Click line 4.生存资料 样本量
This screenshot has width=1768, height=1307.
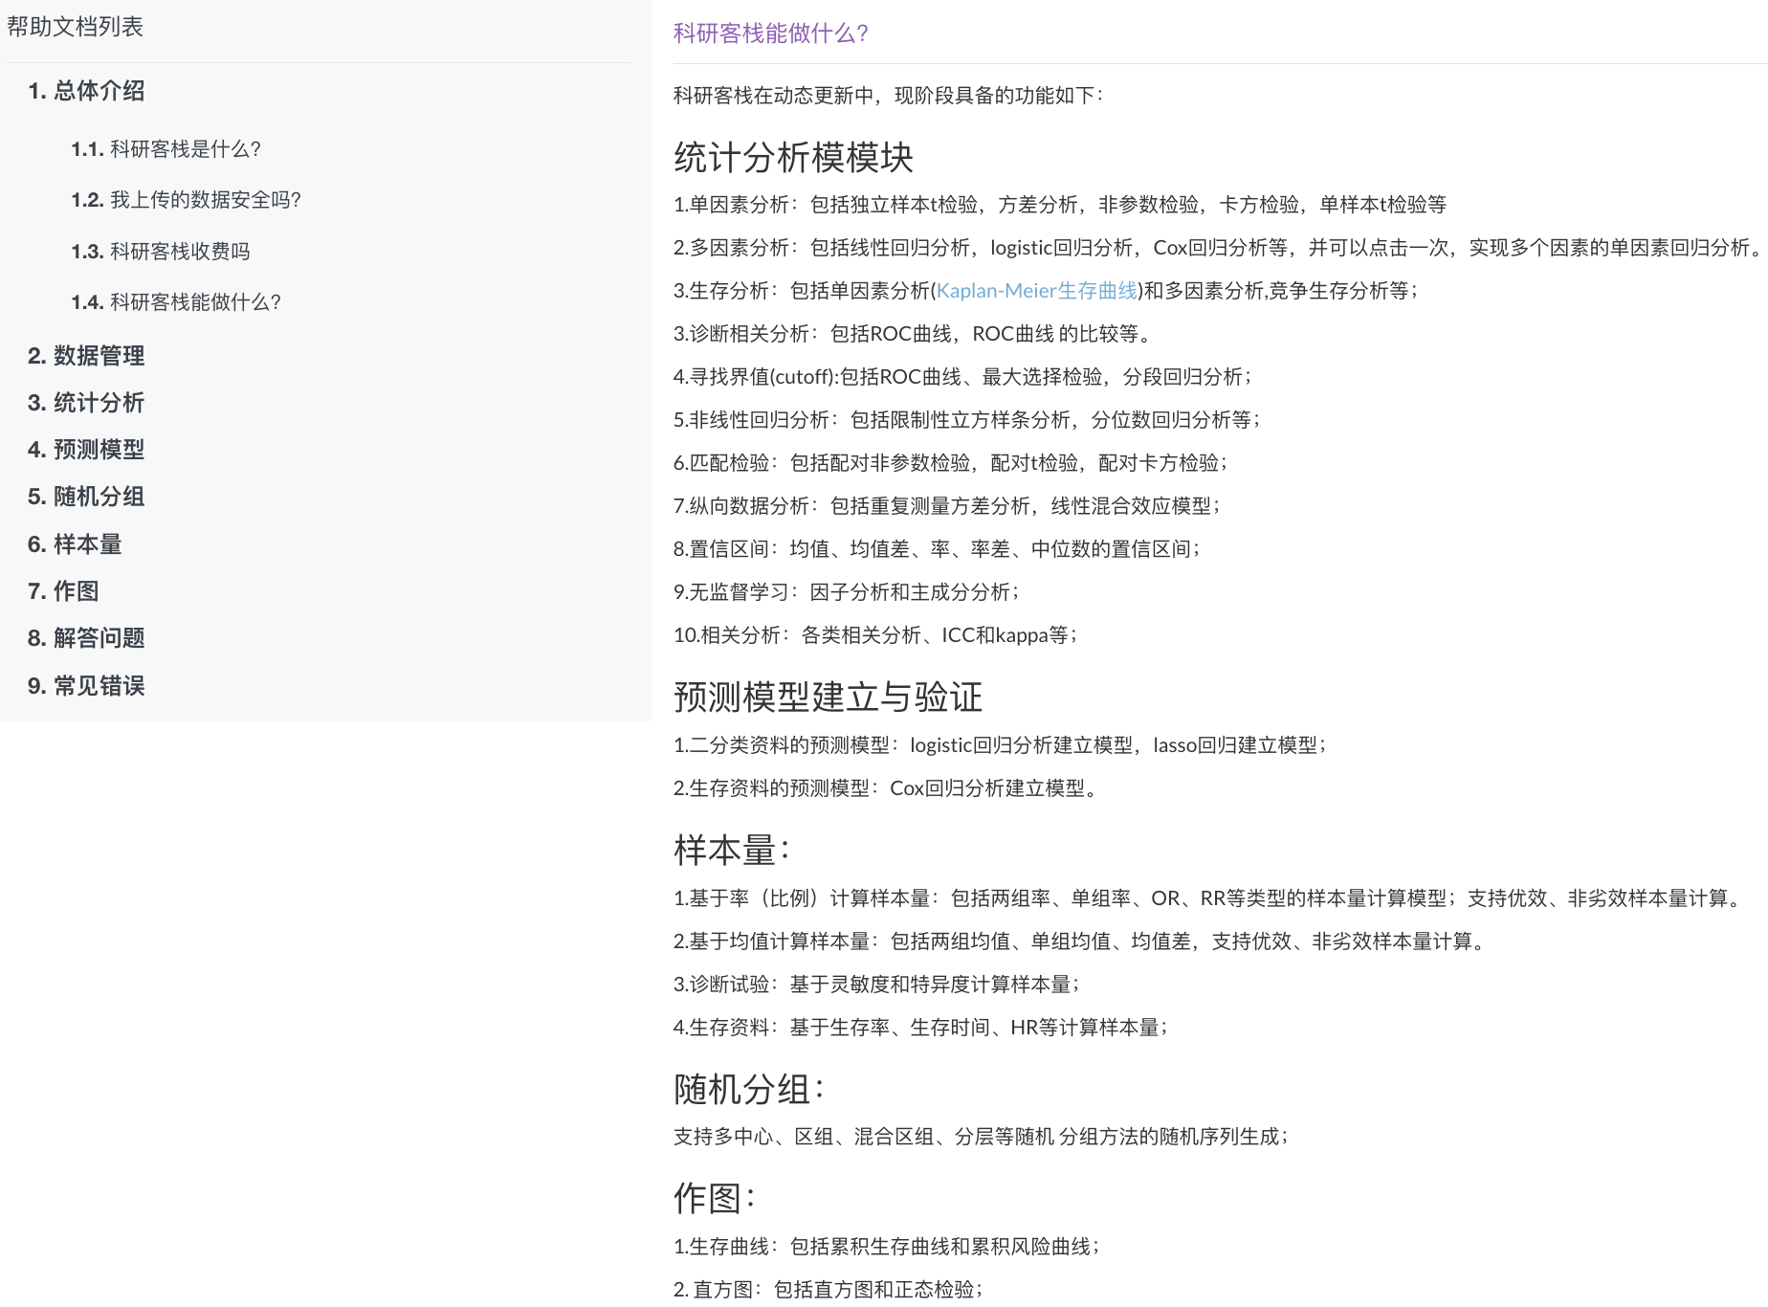tap(920, 1028)
